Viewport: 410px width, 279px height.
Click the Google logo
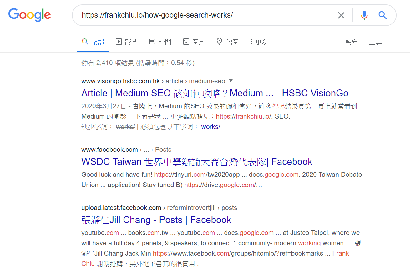coord(29,15)
